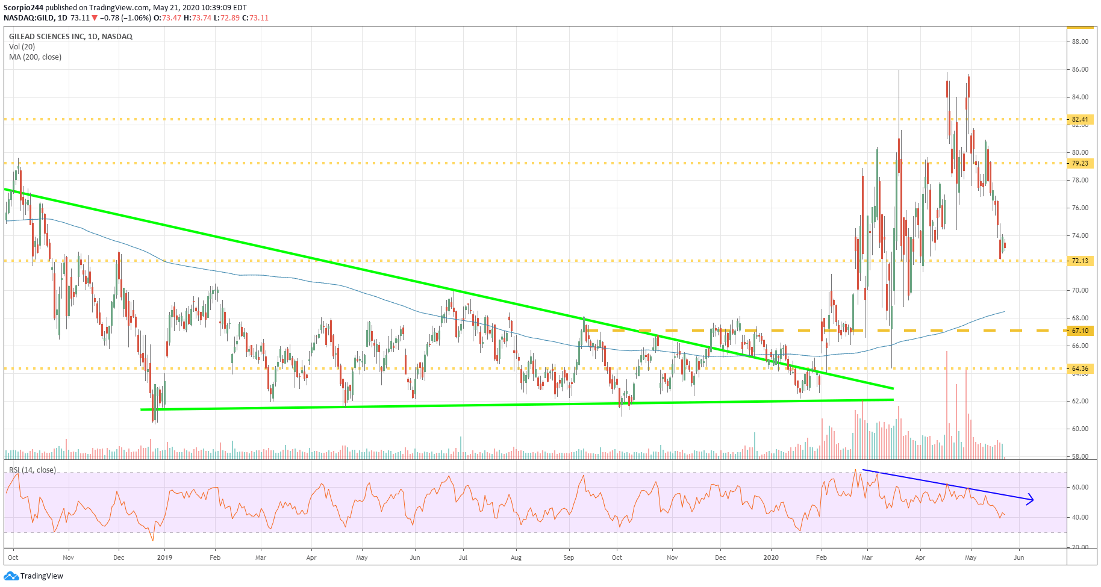Click the closing price value C:73.11

tap(255, 18)
